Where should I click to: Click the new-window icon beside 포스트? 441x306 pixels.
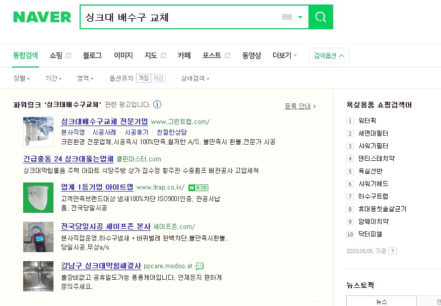[x=227, y=55]
